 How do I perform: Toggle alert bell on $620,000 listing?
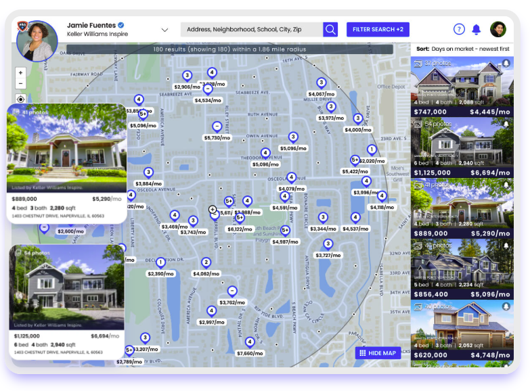click(x=506, y=306)
